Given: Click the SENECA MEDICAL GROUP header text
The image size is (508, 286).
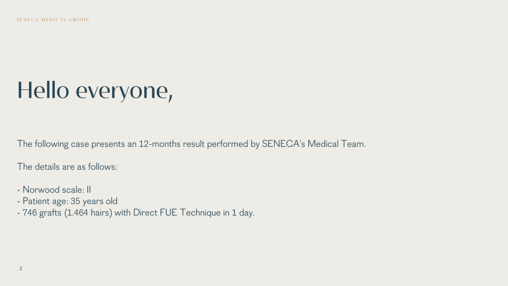Looking at the screenshot, I should [x=53, y=20].
